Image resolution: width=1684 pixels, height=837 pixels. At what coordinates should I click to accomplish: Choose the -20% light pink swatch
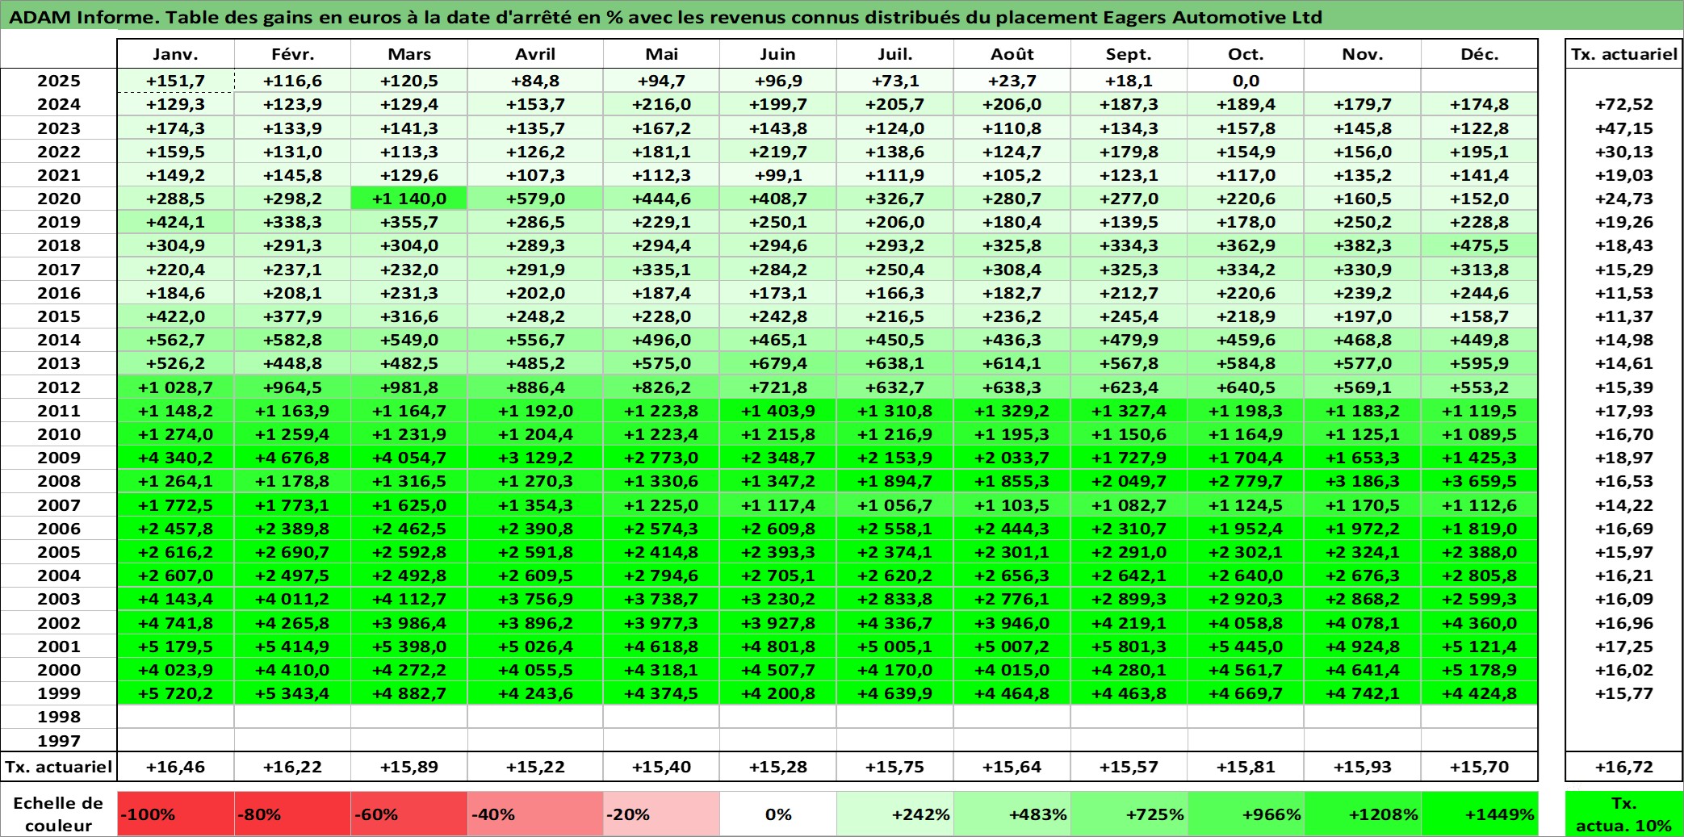pos(661,814)
